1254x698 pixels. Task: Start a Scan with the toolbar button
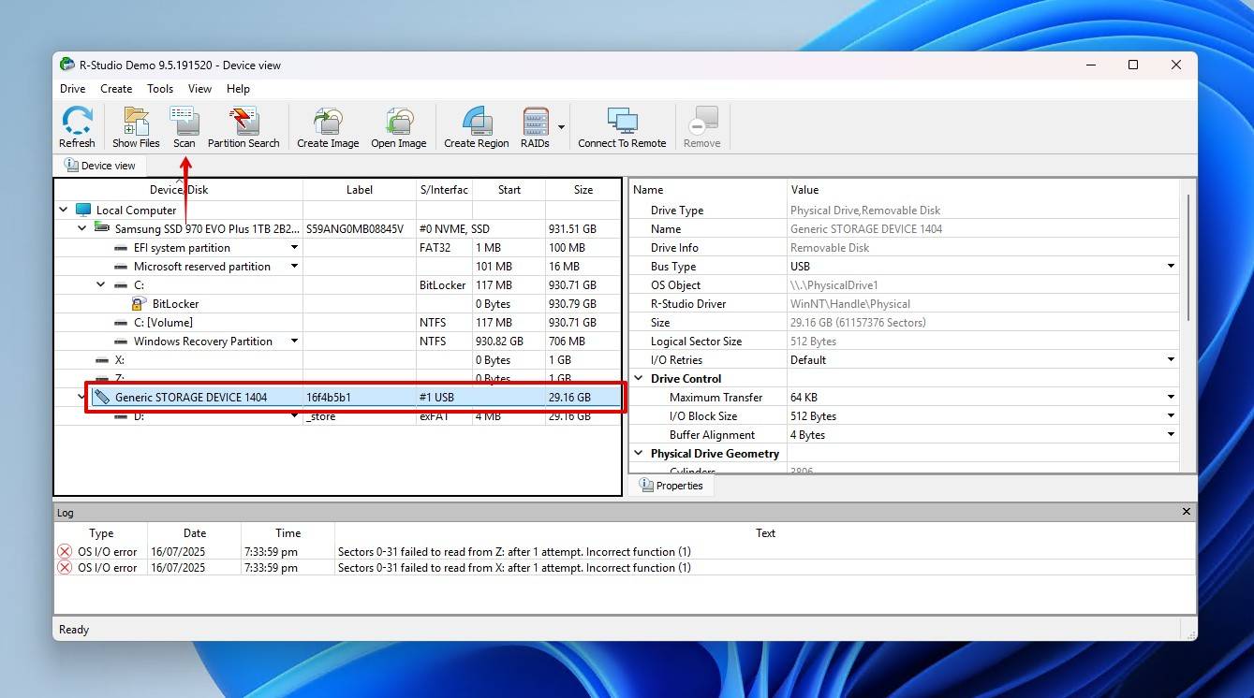184,127
